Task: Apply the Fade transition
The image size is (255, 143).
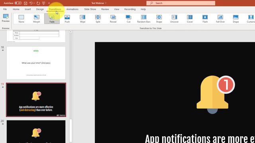Action: point(52,19)
